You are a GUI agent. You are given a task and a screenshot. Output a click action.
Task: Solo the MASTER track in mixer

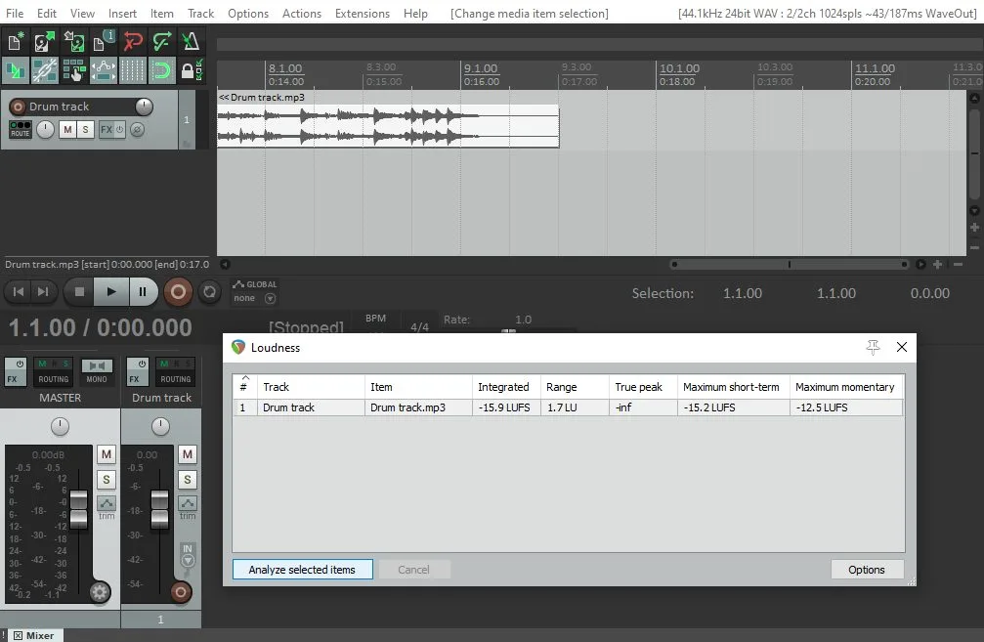(x=107, y=480)
